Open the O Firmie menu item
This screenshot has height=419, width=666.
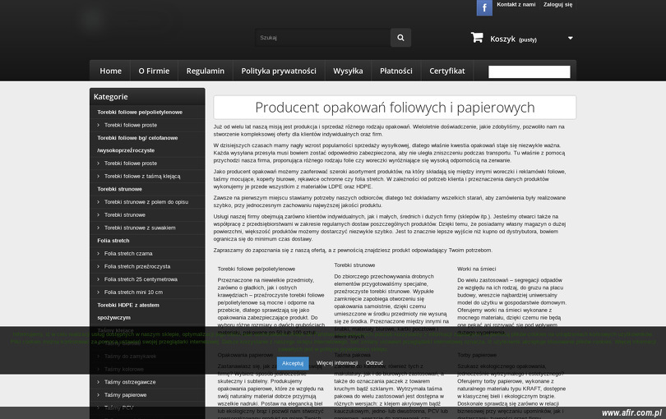click(x=154, y=71)
